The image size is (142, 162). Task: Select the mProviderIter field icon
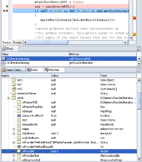point(19,156)
